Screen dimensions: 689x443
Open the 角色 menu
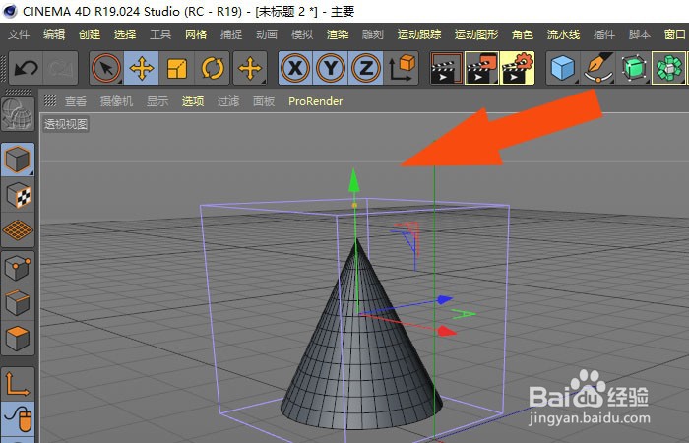523,34
